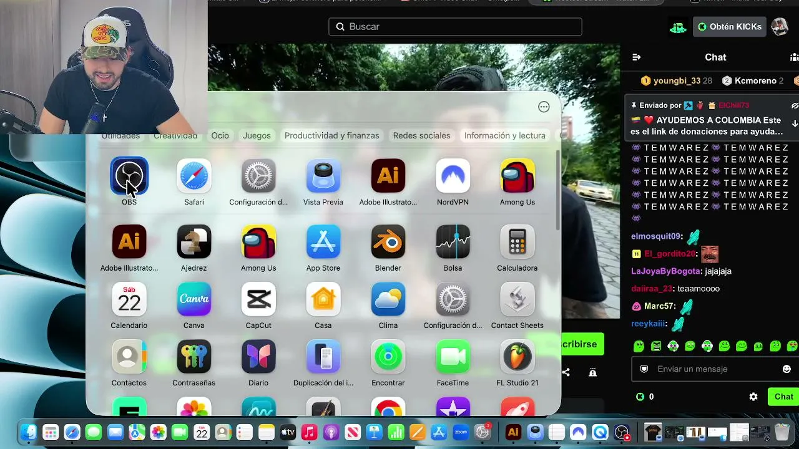Screen dimensions: 799x449
Task: Click chat message text teaamoooo
Action: (x=699, y=289)
